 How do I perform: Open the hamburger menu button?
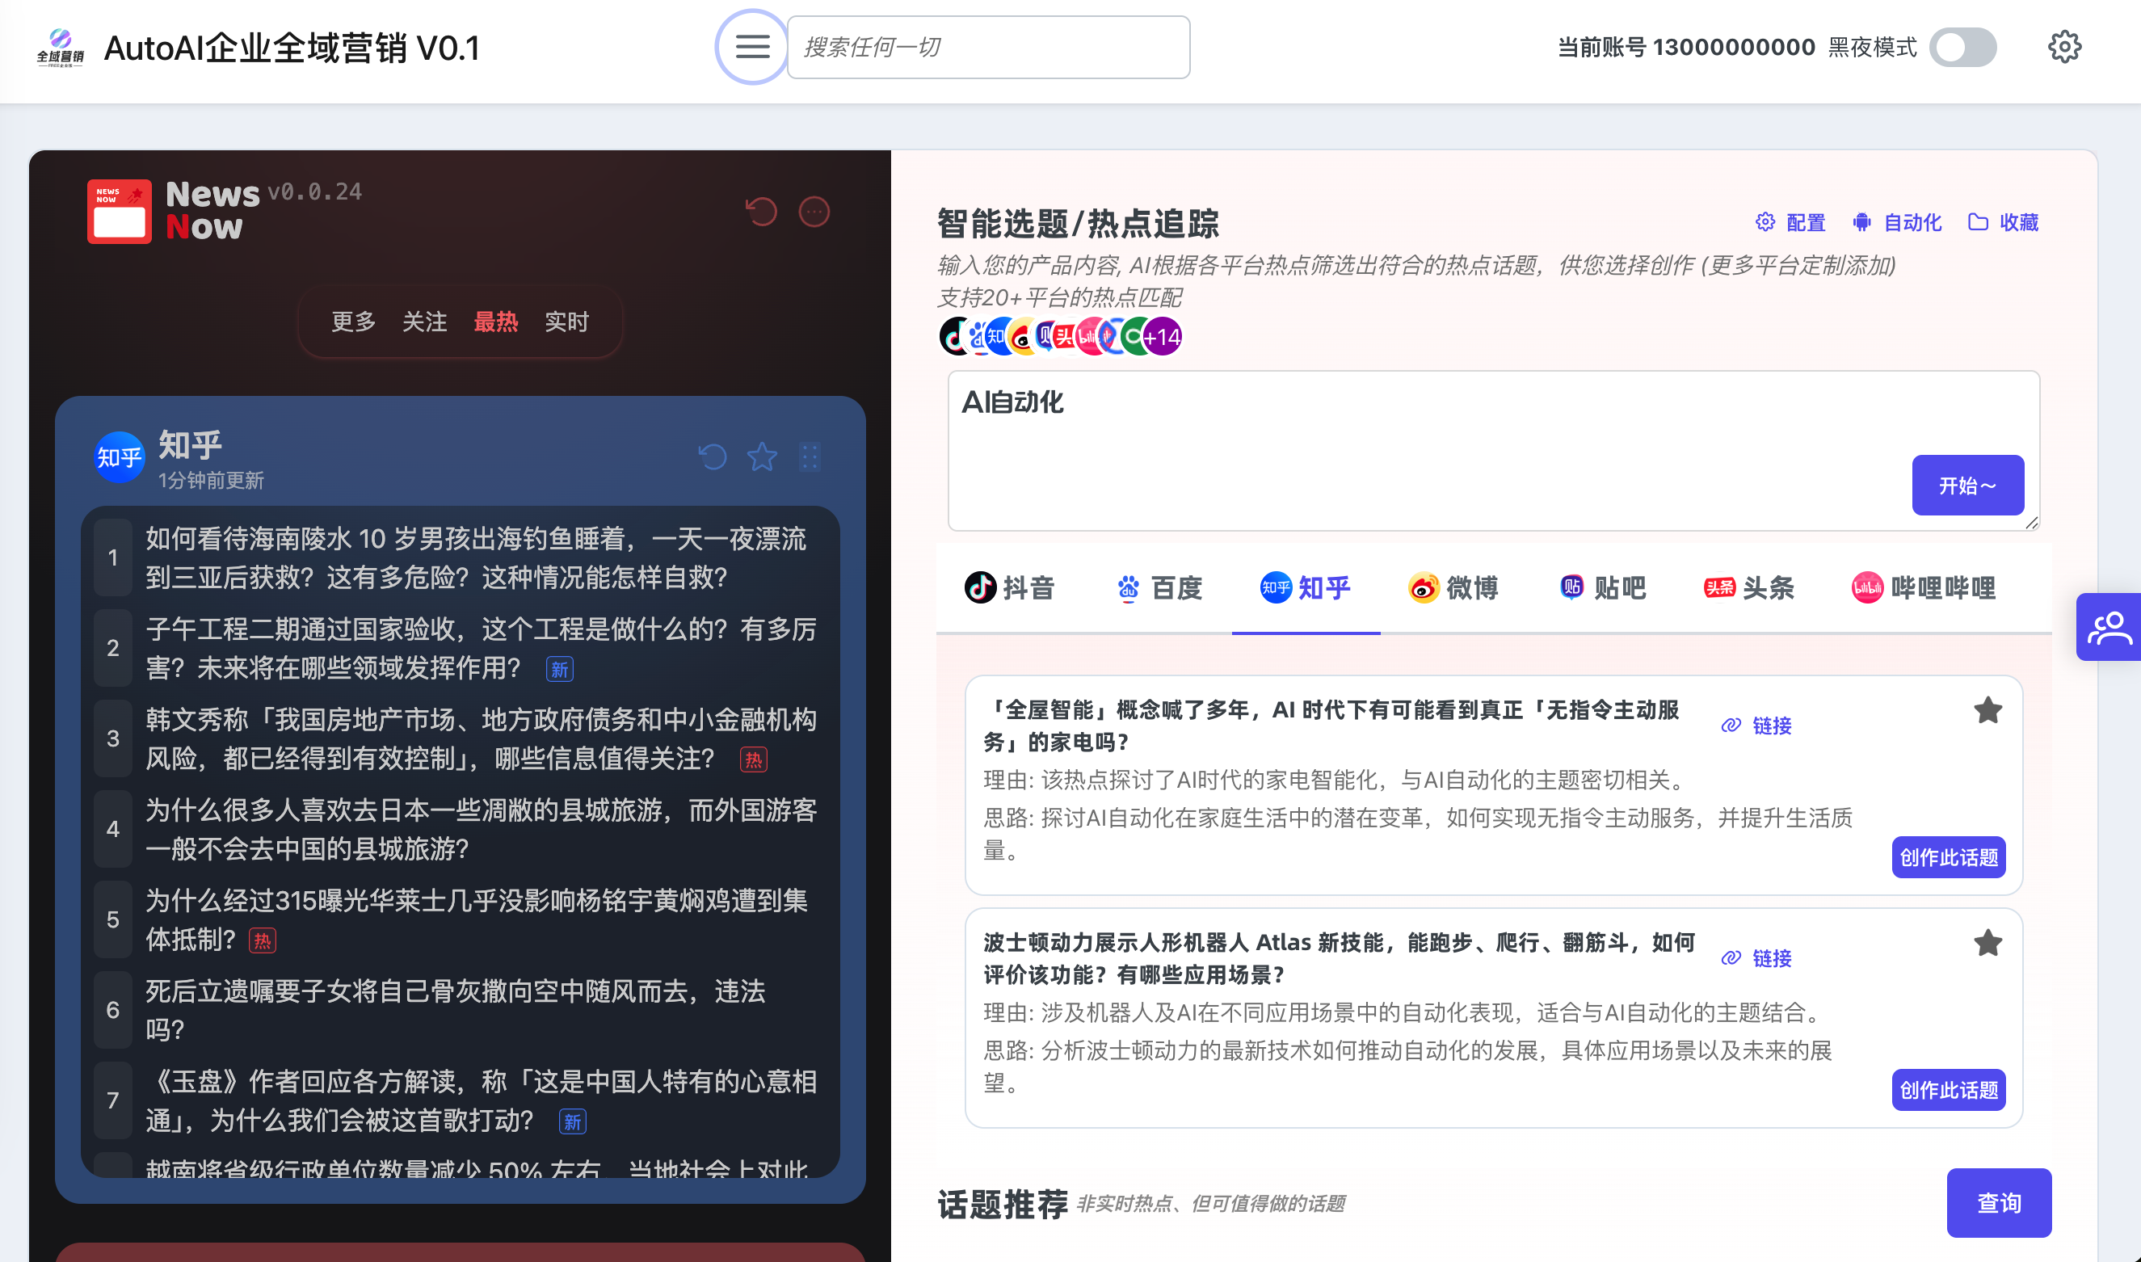pyautogui.click(x=751, y=47)
